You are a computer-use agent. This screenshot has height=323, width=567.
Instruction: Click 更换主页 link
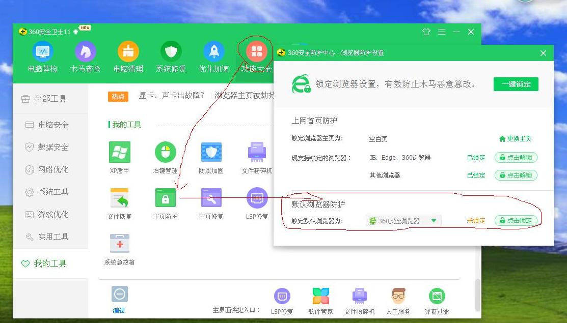(515, 138)
